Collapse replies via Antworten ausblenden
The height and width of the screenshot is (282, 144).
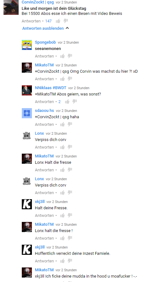click(x=43, y=28)
